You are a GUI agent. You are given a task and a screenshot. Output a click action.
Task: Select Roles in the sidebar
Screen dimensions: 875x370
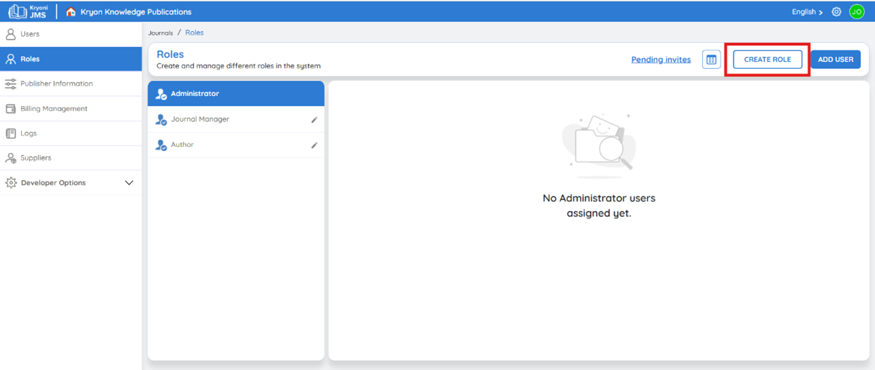(71, 59)
